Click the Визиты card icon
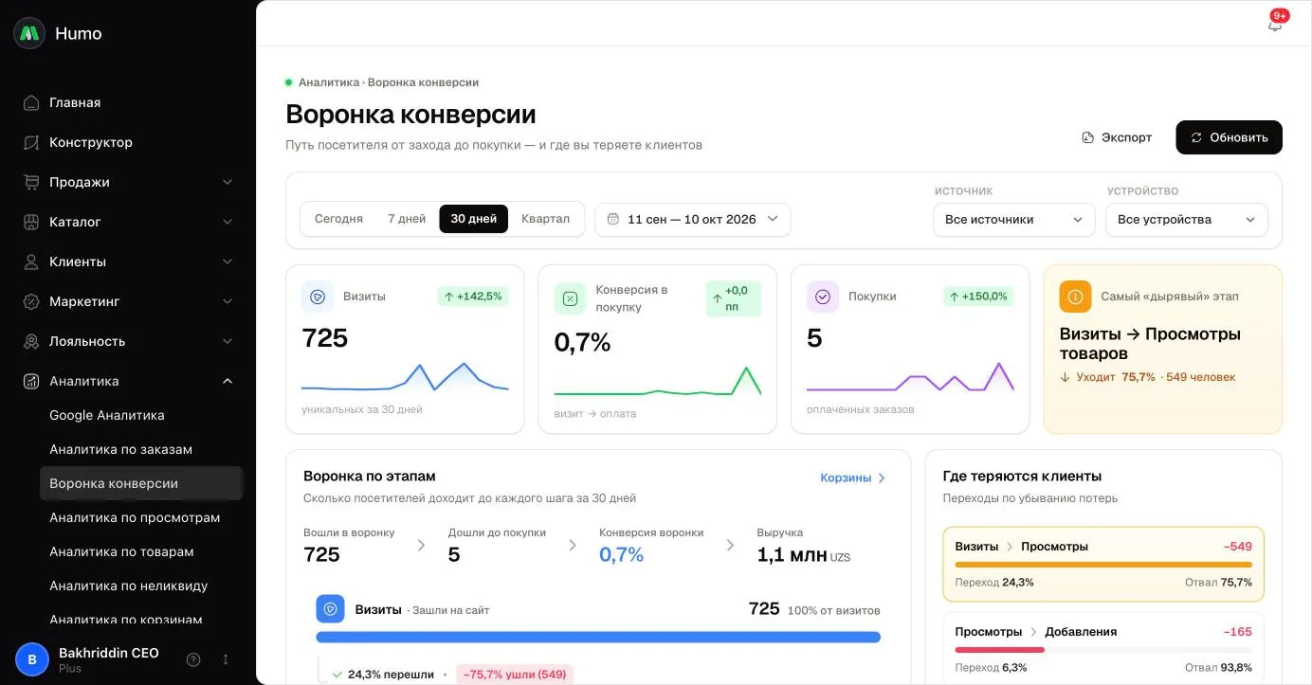This screenshot has width=1312, height=685. (x=318, y=297)
